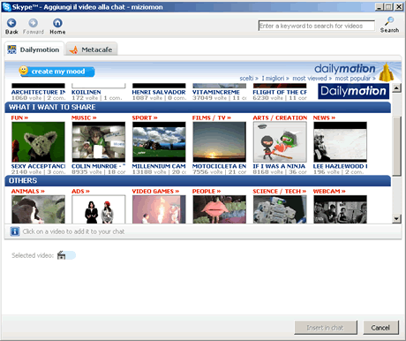Select the Lee Hazlewood video thumbnail
406x341 pixels.
pos(340,142)
